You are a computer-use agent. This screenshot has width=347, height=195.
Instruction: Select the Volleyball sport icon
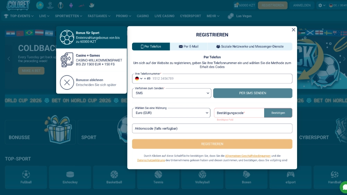202,177
